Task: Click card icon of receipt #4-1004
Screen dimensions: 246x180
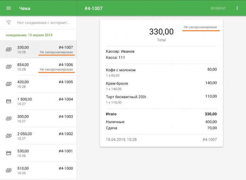Action: 9,101
